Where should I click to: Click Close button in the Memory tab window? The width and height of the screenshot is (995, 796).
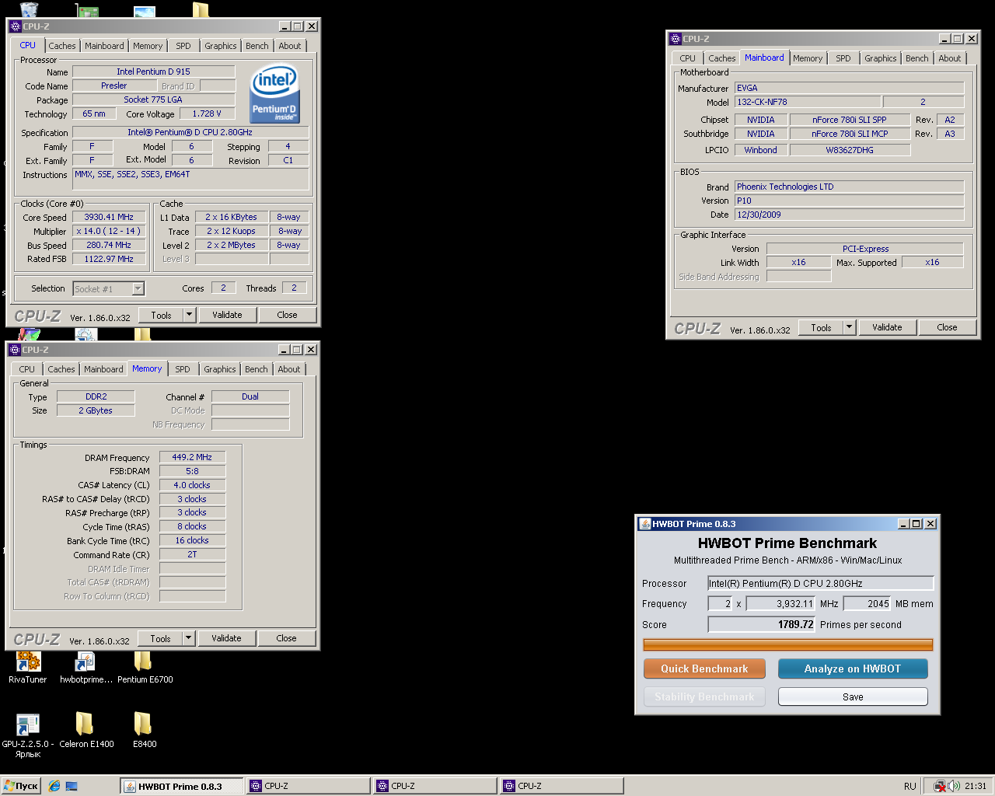pos(286,638)
